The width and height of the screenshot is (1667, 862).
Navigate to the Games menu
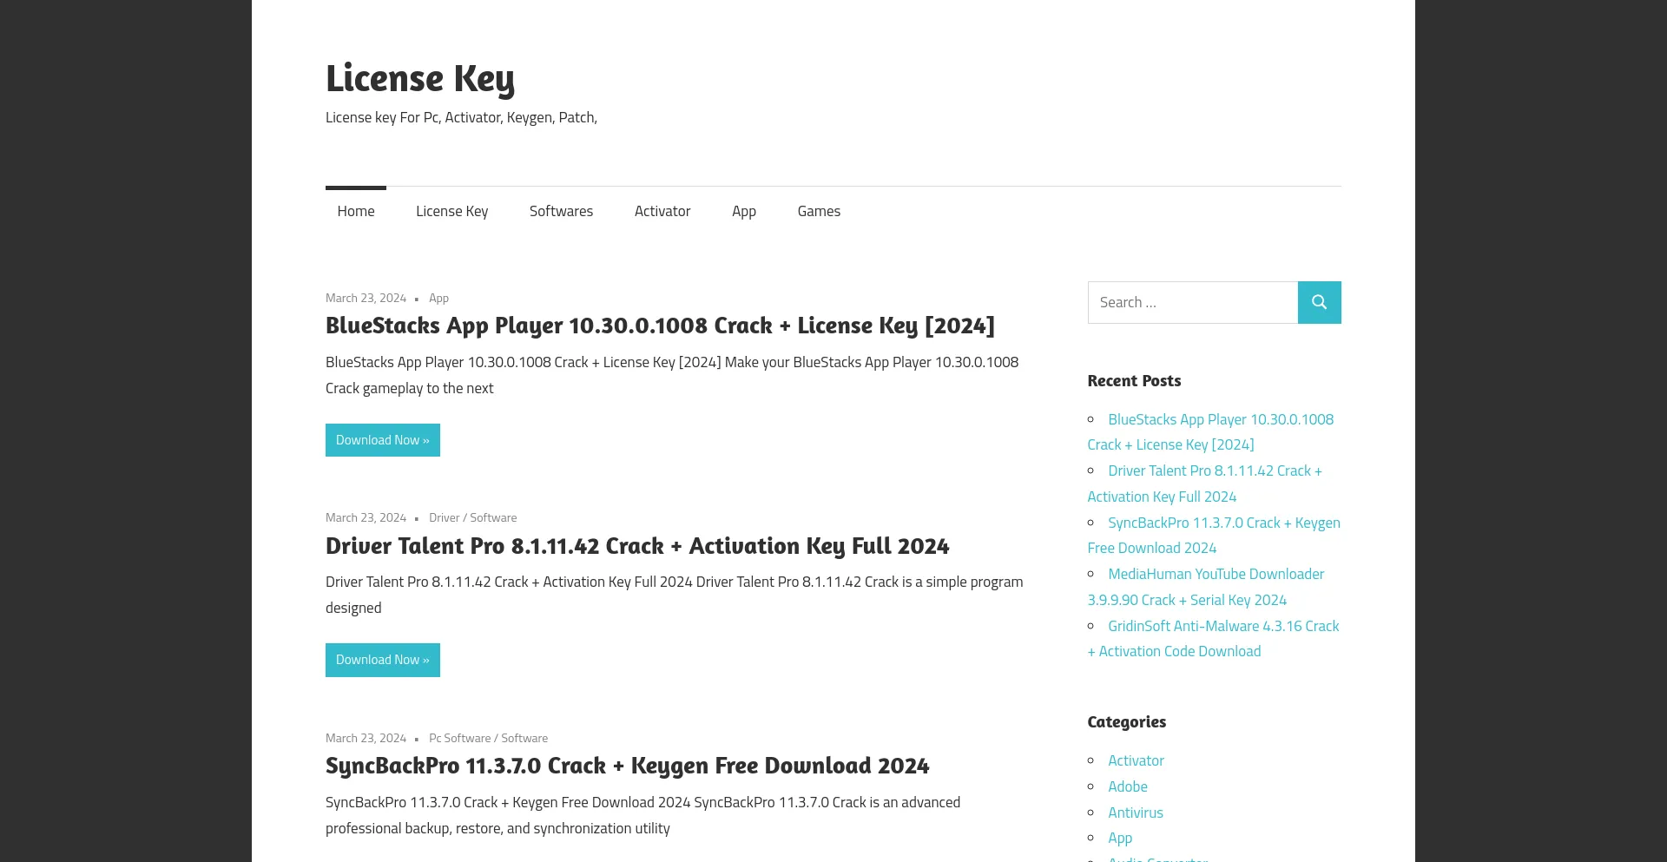coord(819,211)
